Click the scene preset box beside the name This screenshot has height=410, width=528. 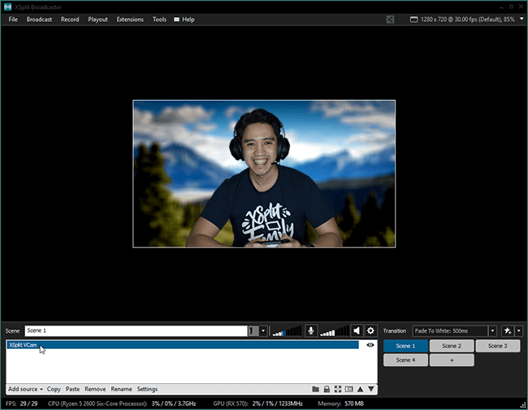tap(253, 331)
